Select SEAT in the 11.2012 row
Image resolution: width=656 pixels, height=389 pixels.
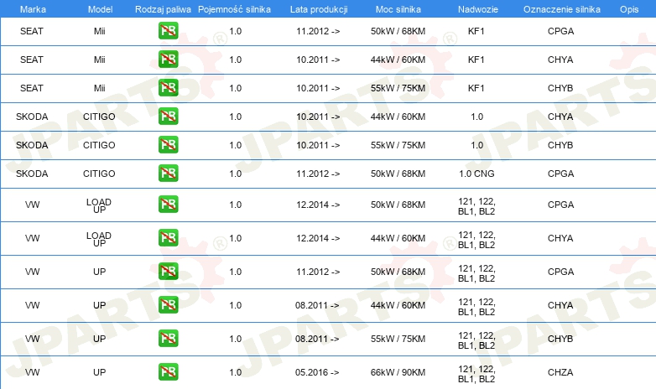[x=32, y=31]
